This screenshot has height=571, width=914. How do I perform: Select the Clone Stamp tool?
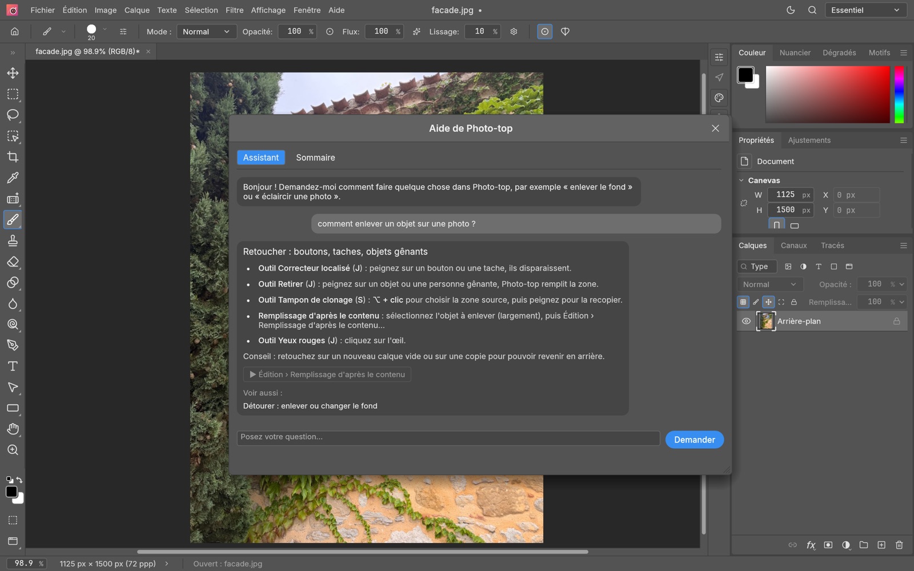(13, 241)
